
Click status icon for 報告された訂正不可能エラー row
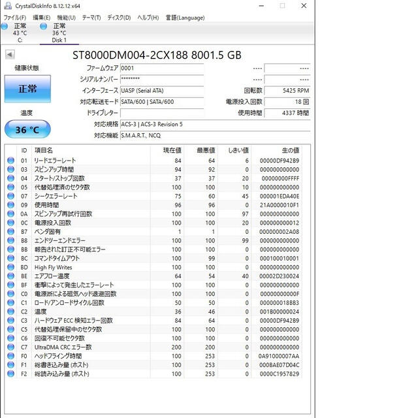coord(10,249)
